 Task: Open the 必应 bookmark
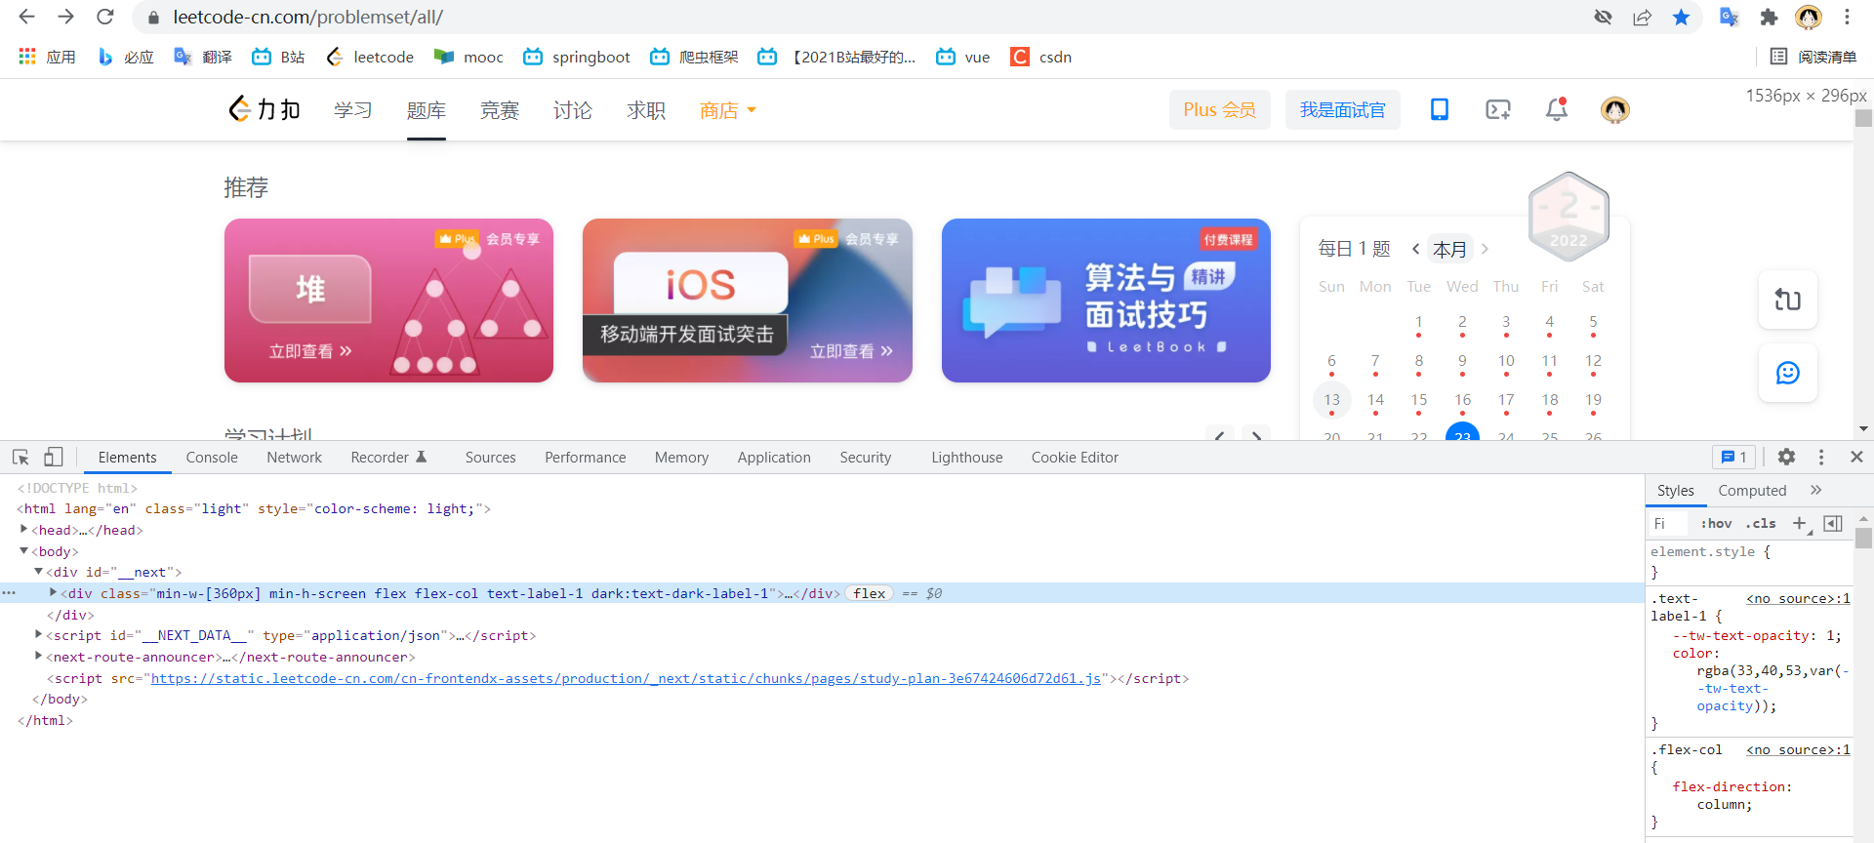click(126, 57)
